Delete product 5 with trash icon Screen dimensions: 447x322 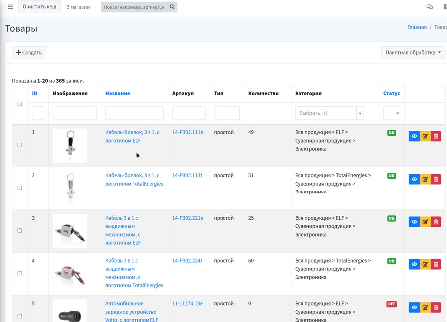pyautogui.click(x=436, y=307)
